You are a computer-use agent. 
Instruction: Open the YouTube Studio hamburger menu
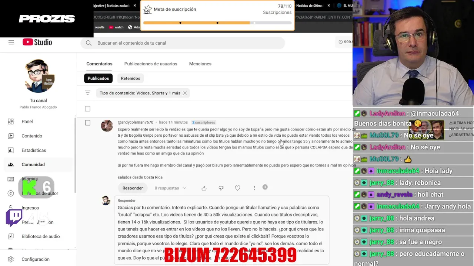coord(11,42)
